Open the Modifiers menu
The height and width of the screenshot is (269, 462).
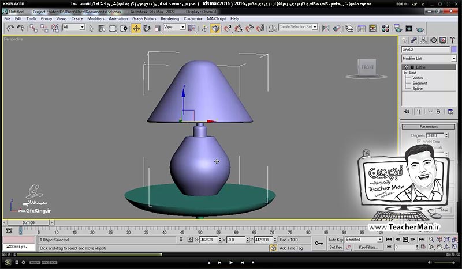(x=96, y=18)
